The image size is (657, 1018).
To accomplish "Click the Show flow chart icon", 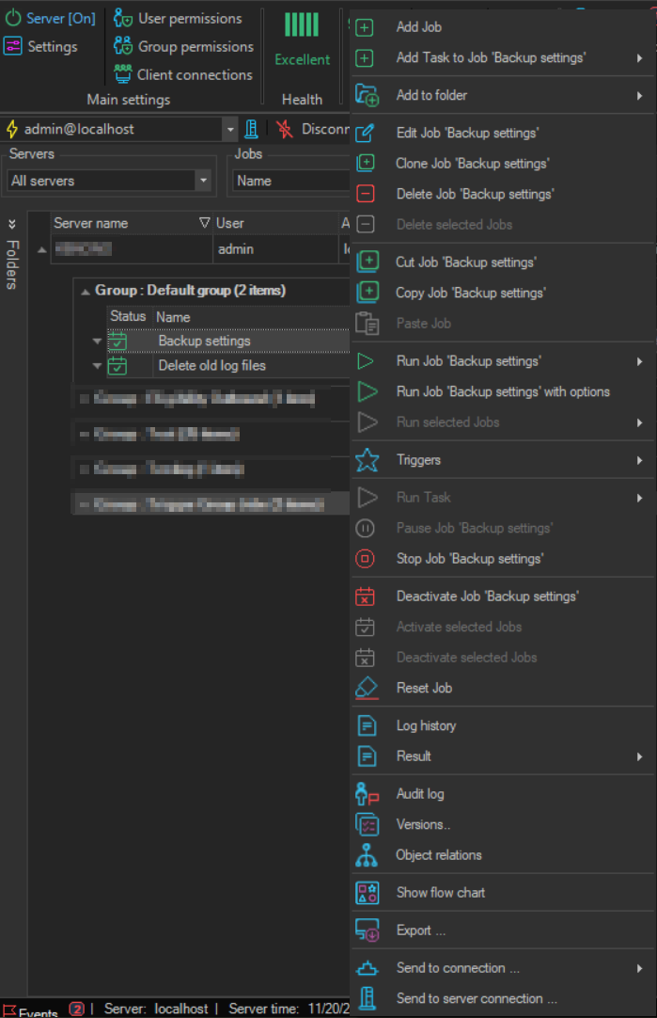I will click(x=367, y=893).
